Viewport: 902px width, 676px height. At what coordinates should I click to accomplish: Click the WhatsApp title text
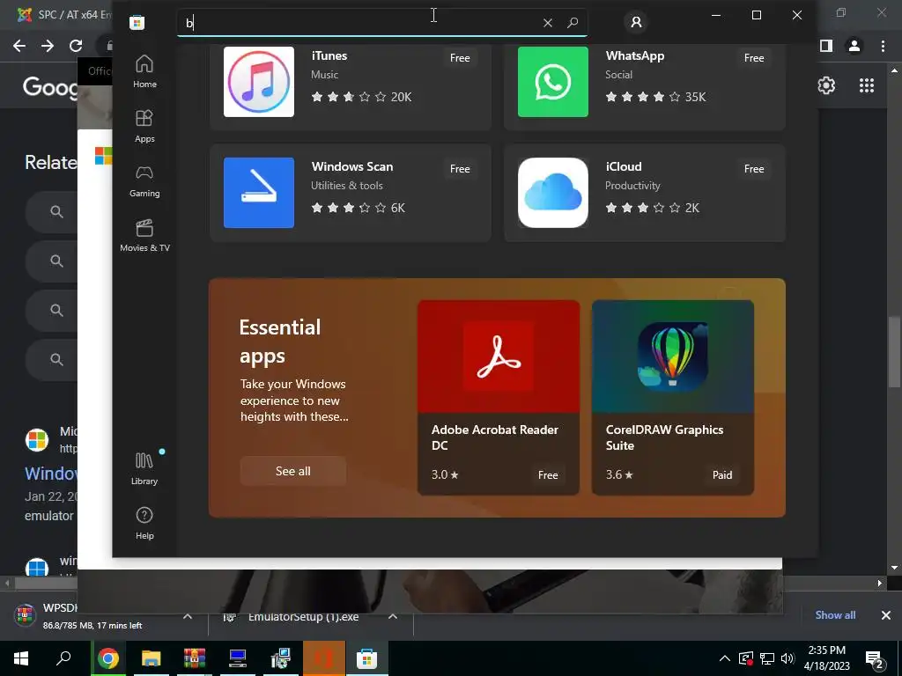pyautogui.click(x=634, y=55)
